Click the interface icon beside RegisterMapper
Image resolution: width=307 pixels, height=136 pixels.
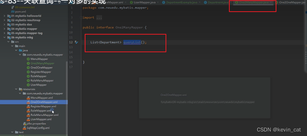pos(28,72)
